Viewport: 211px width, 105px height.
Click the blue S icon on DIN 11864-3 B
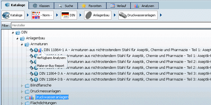coord(36,79)
